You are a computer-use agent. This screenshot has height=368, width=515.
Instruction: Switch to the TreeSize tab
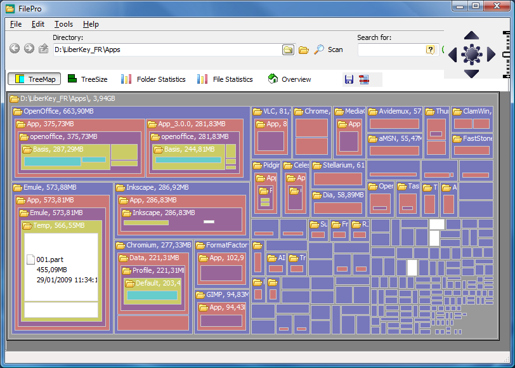click(x=88, y=79)
